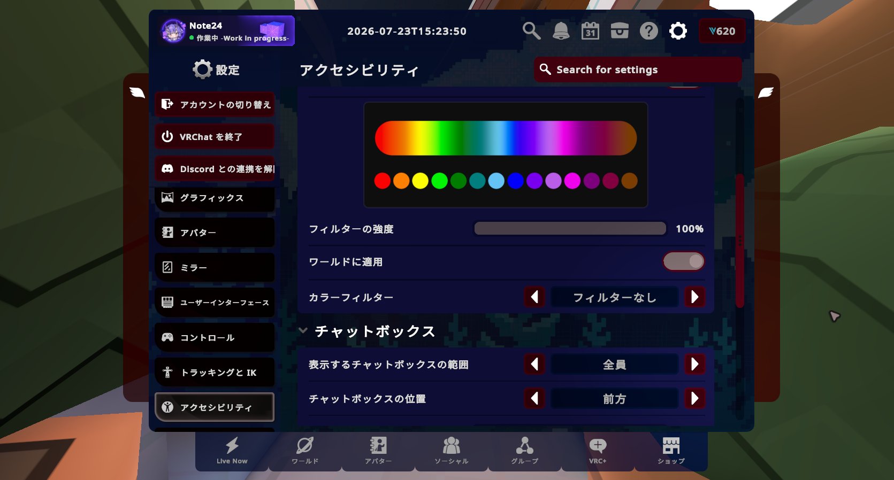The image size is (894, 480).
Task: Pick the yellow color swatch
Action: click(420, 181)
